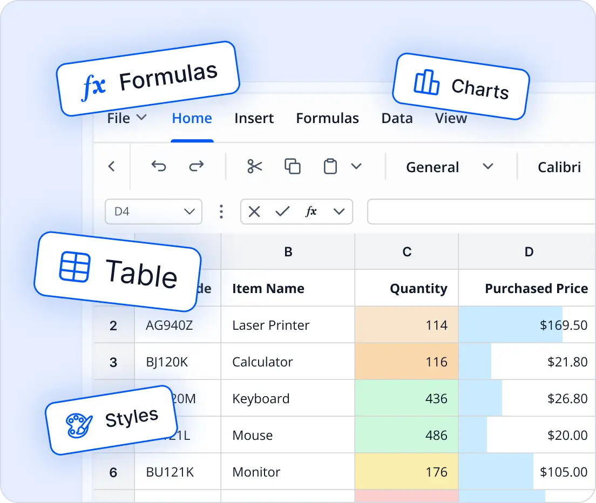Select the Redo icon
Screen dimensions: 596x503
[197, 167]
